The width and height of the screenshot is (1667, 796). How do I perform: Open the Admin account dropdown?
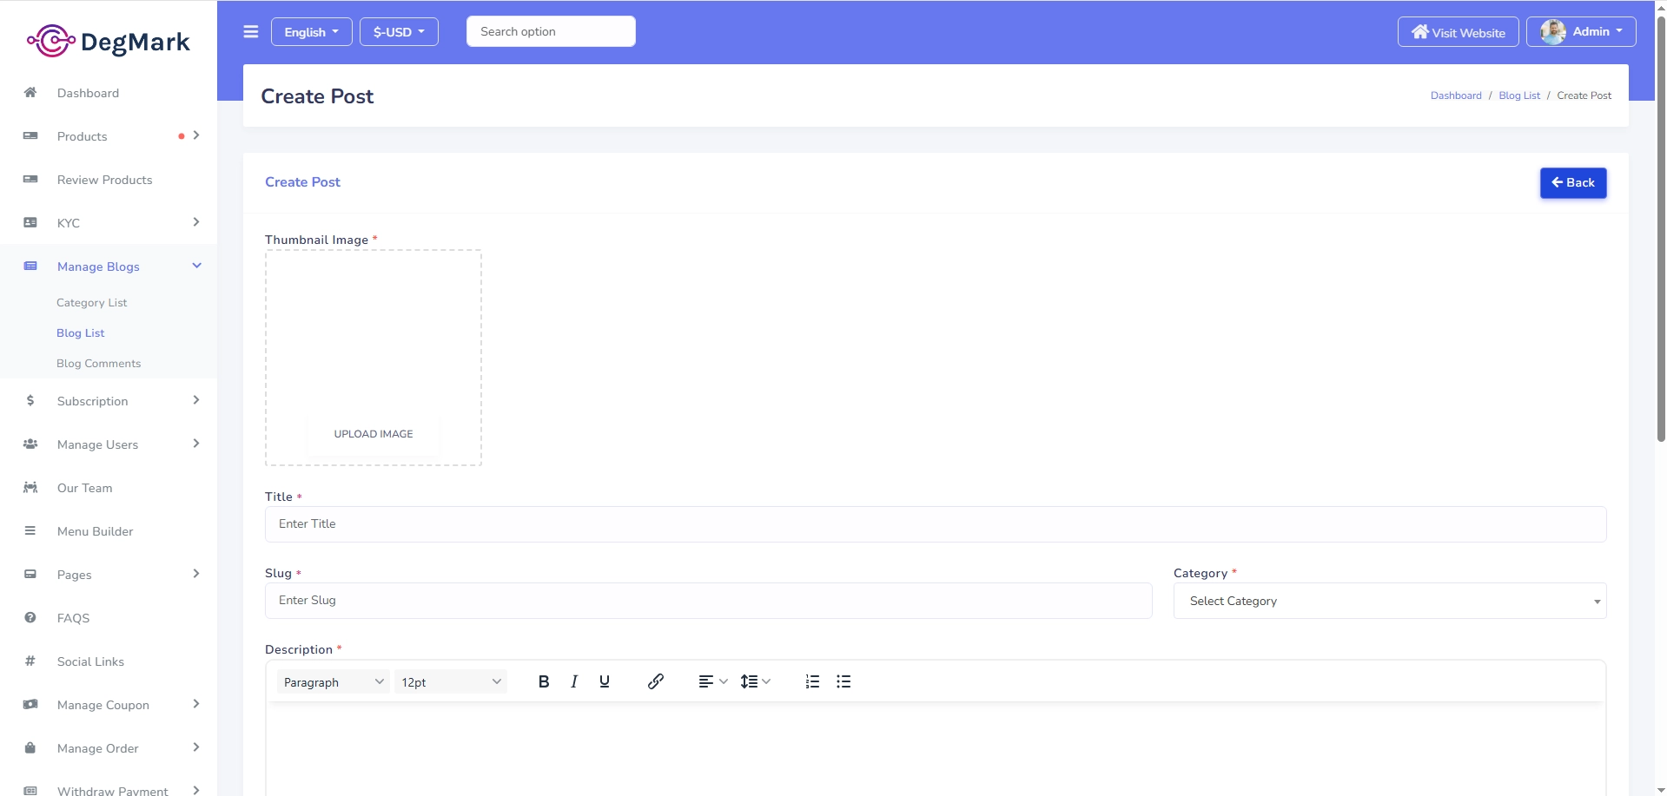pos(1581,32)
